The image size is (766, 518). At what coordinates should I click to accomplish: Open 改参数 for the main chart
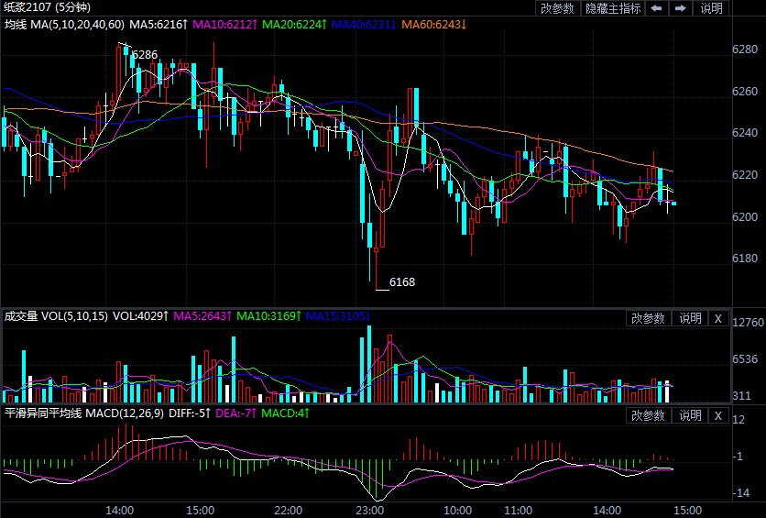tap(557, 8)
